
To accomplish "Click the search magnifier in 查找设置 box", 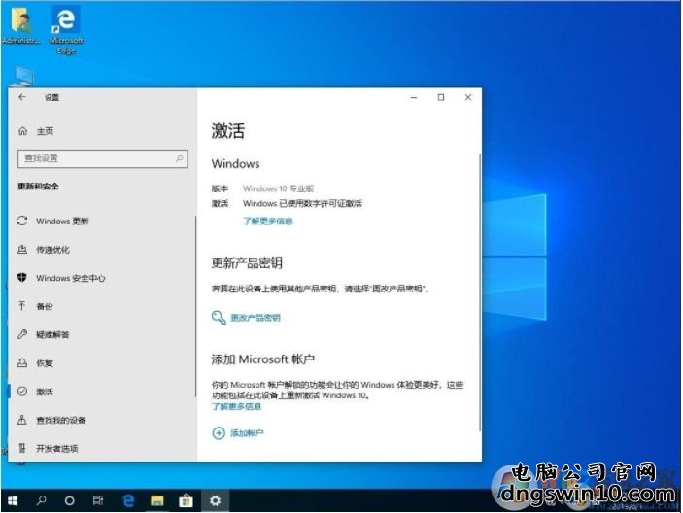I will tap(179, 158).
